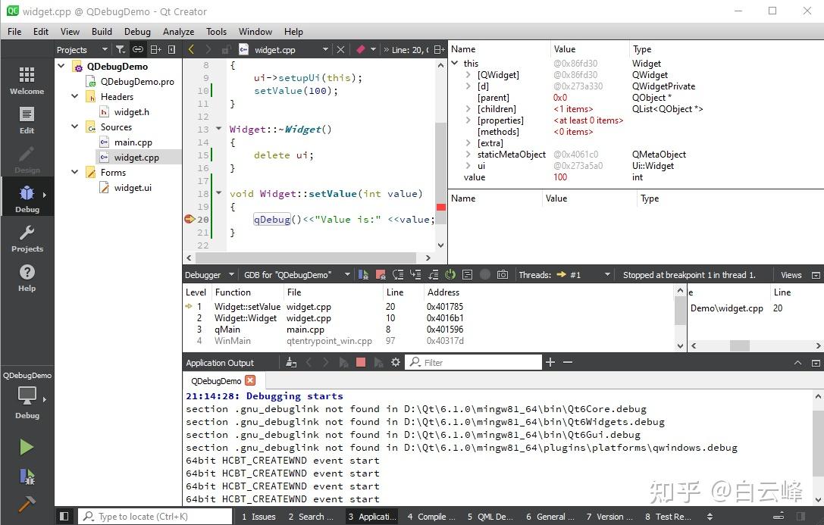Select Step Over in the debugger toolbar
The width and height of the screenshot is (824, 525).
click(x=398, y=274)
